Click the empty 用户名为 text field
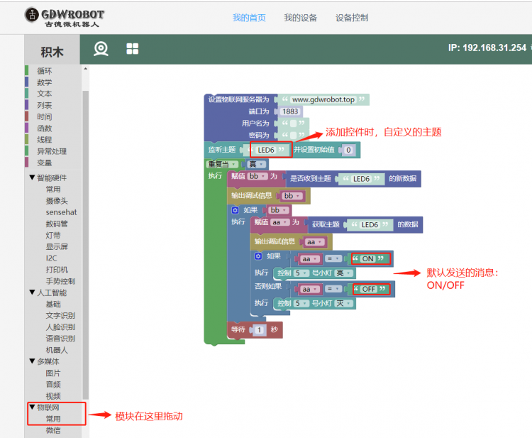This screenshot has height=438, width=532. 293,124
